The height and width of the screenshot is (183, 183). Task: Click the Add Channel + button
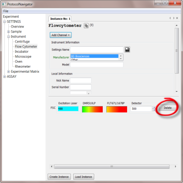point(60,35)
